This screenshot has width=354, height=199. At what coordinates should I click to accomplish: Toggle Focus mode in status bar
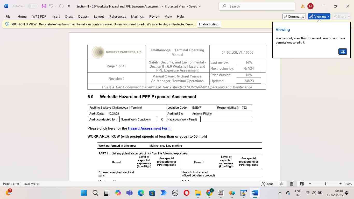[267, 184]
